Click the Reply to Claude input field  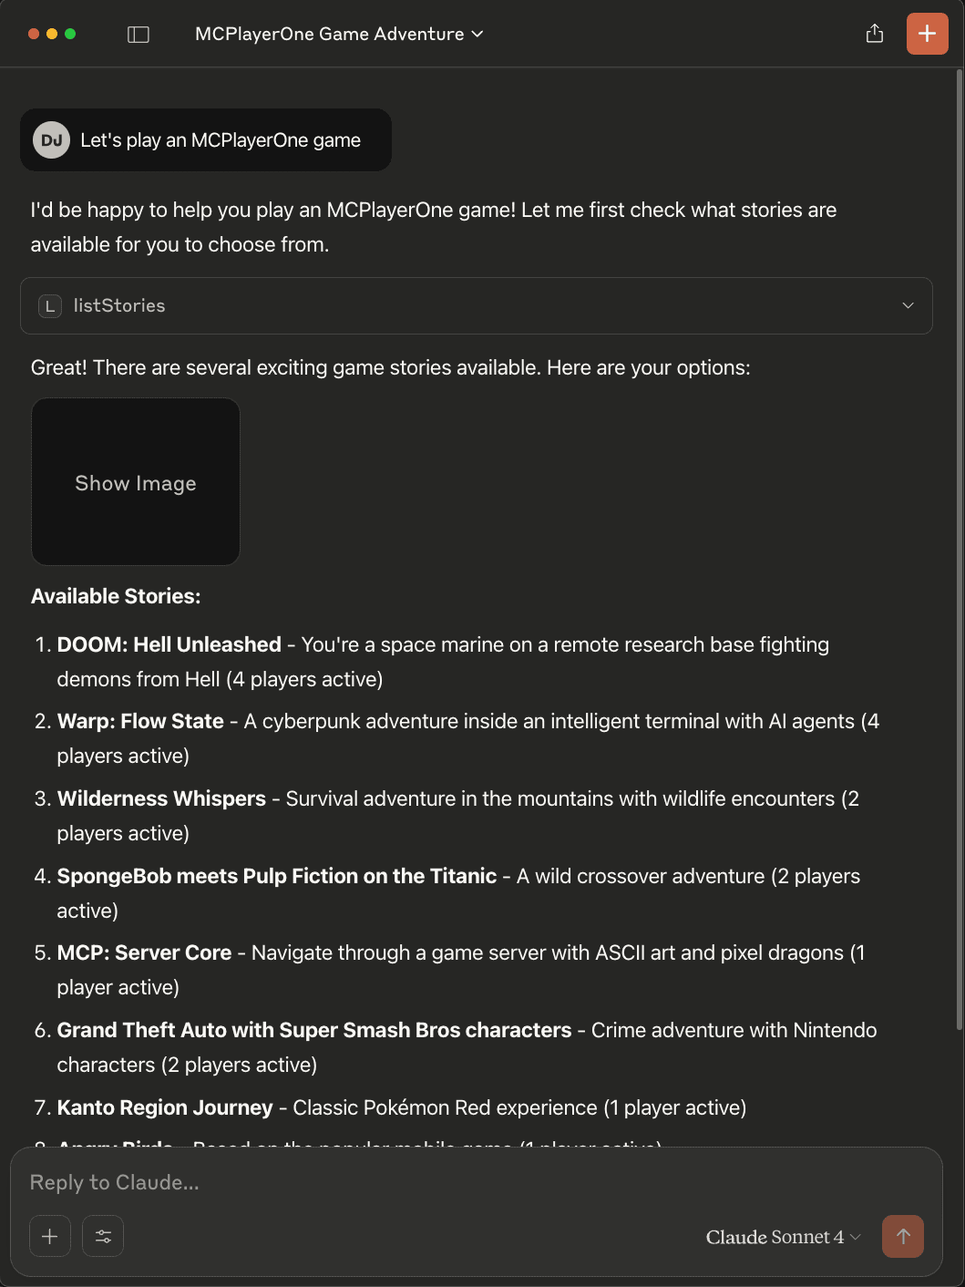point(476,1182)
